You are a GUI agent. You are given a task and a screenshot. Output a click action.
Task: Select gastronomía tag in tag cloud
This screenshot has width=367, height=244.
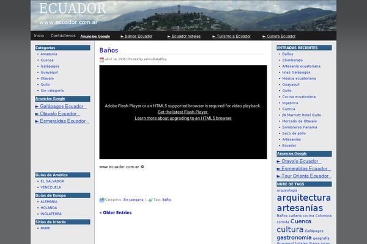tap(294, 238)
